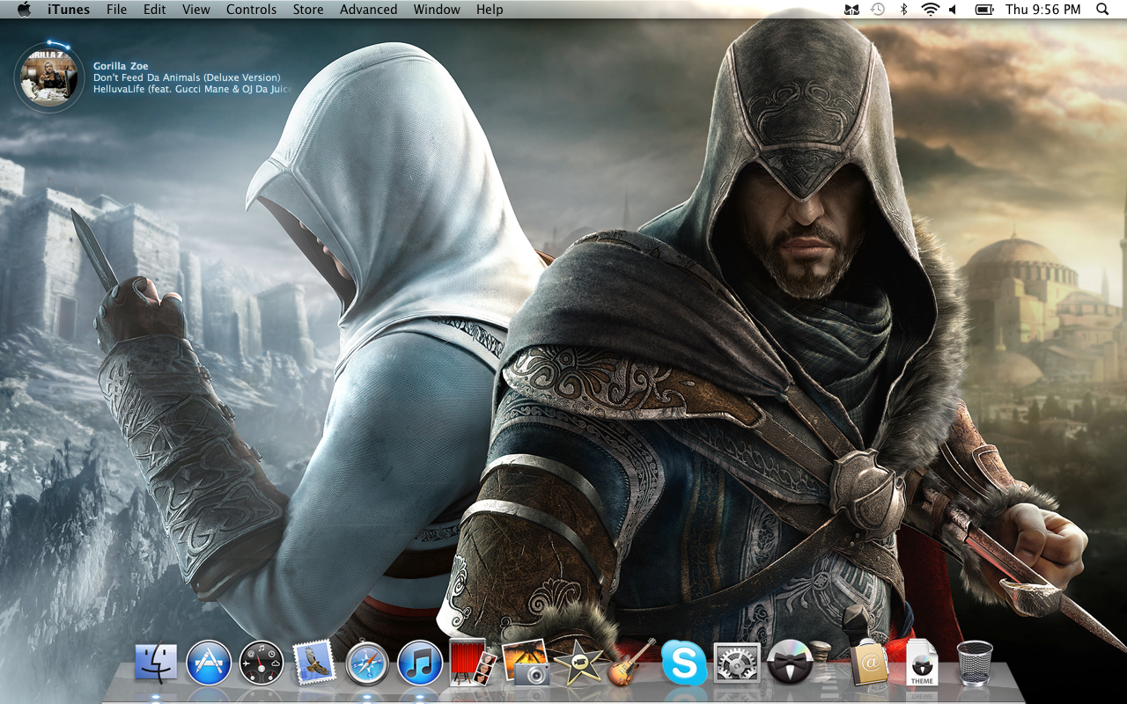
Task: Open the Apple menu
Action: [24, 10]
